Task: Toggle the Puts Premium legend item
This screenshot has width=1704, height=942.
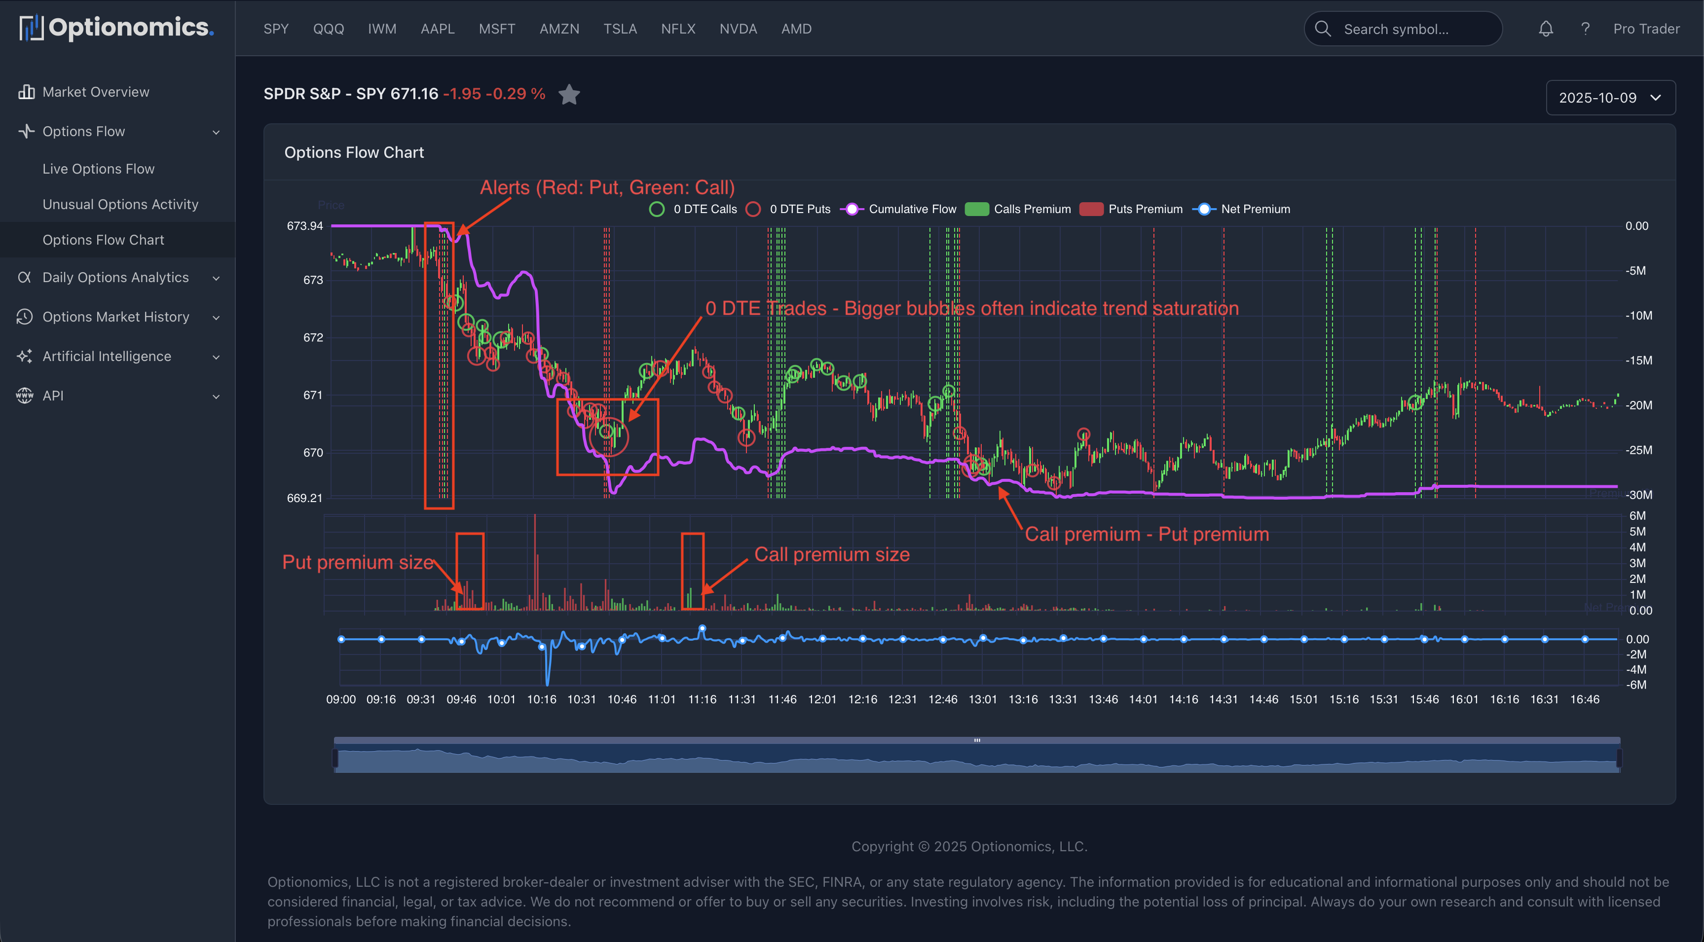Action: click(1131, 209)
